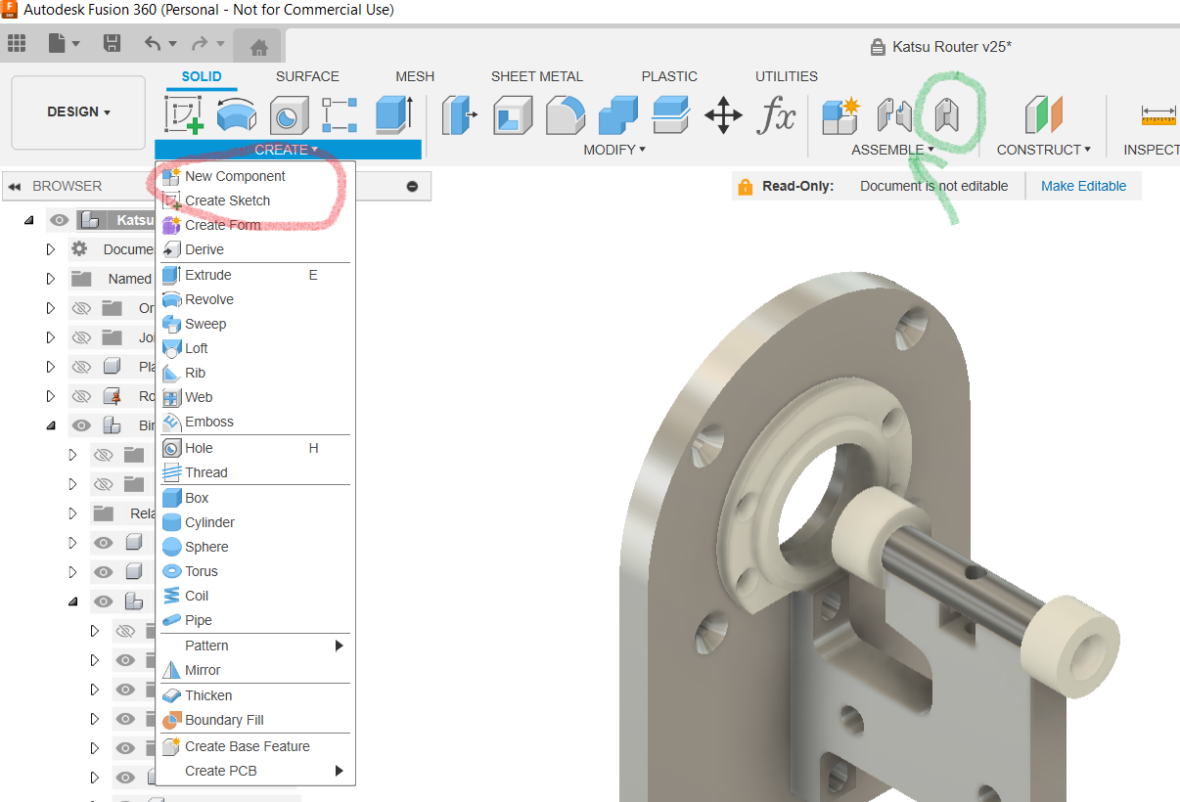Click the Create Sketch toolbar icon

tap(184, 114)
